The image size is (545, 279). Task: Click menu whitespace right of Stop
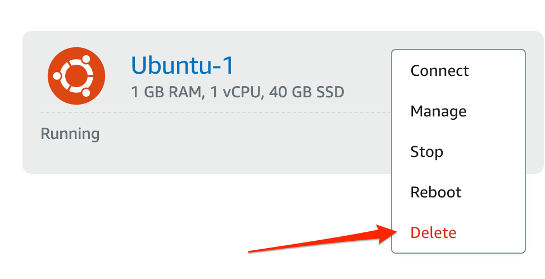[489, 152]
